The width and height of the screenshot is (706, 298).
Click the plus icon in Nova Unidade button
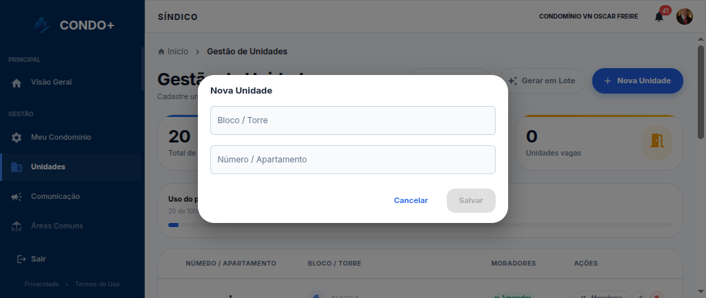607,81
